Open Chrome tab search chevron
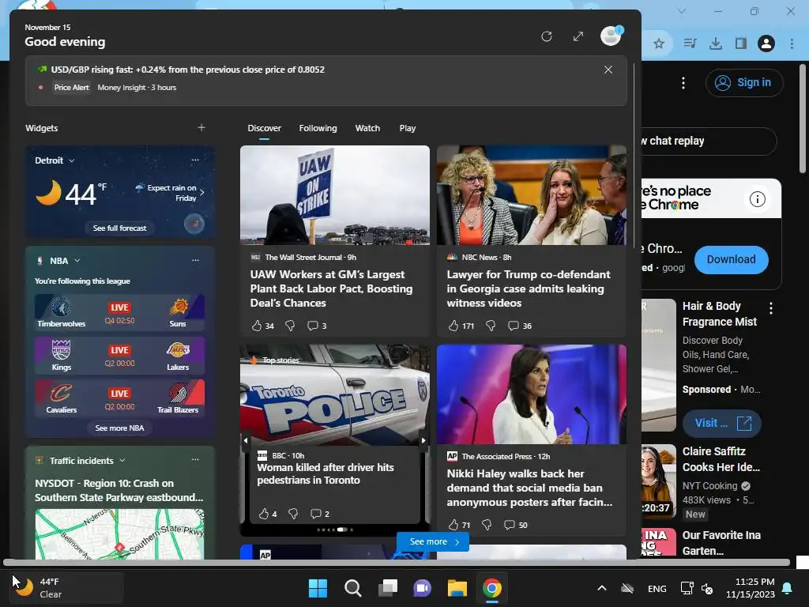 coord(682,11)
